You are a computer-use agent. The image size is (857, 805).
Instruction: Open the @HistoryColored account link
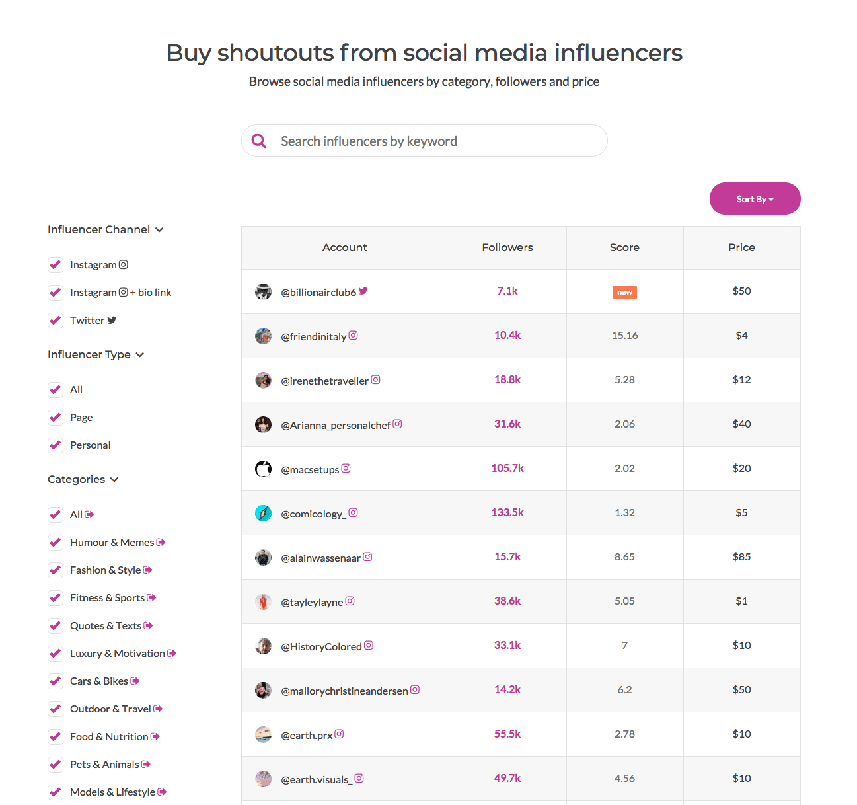tap(321, 646)
